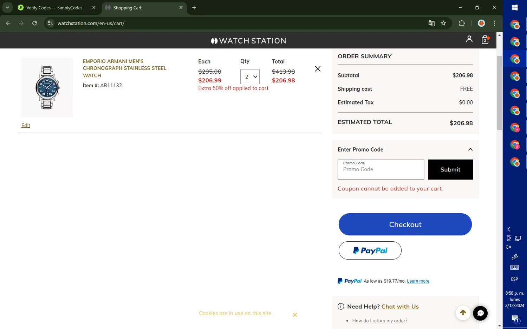Click the Watch Station logo
Screen dimensions: 527x329
[x=248, y=41]
